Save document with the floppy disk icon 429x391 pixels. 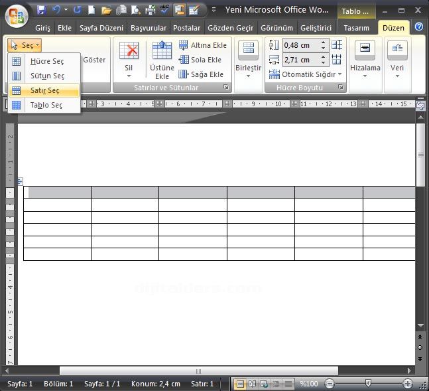[42, 11]
